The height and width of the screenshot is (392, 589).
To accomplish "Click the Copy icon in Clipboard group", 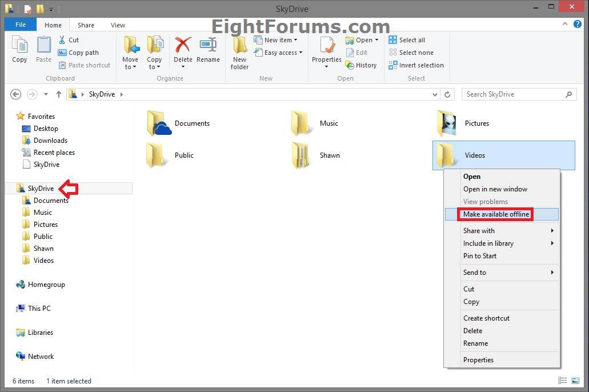I will (x=19, y=49).
